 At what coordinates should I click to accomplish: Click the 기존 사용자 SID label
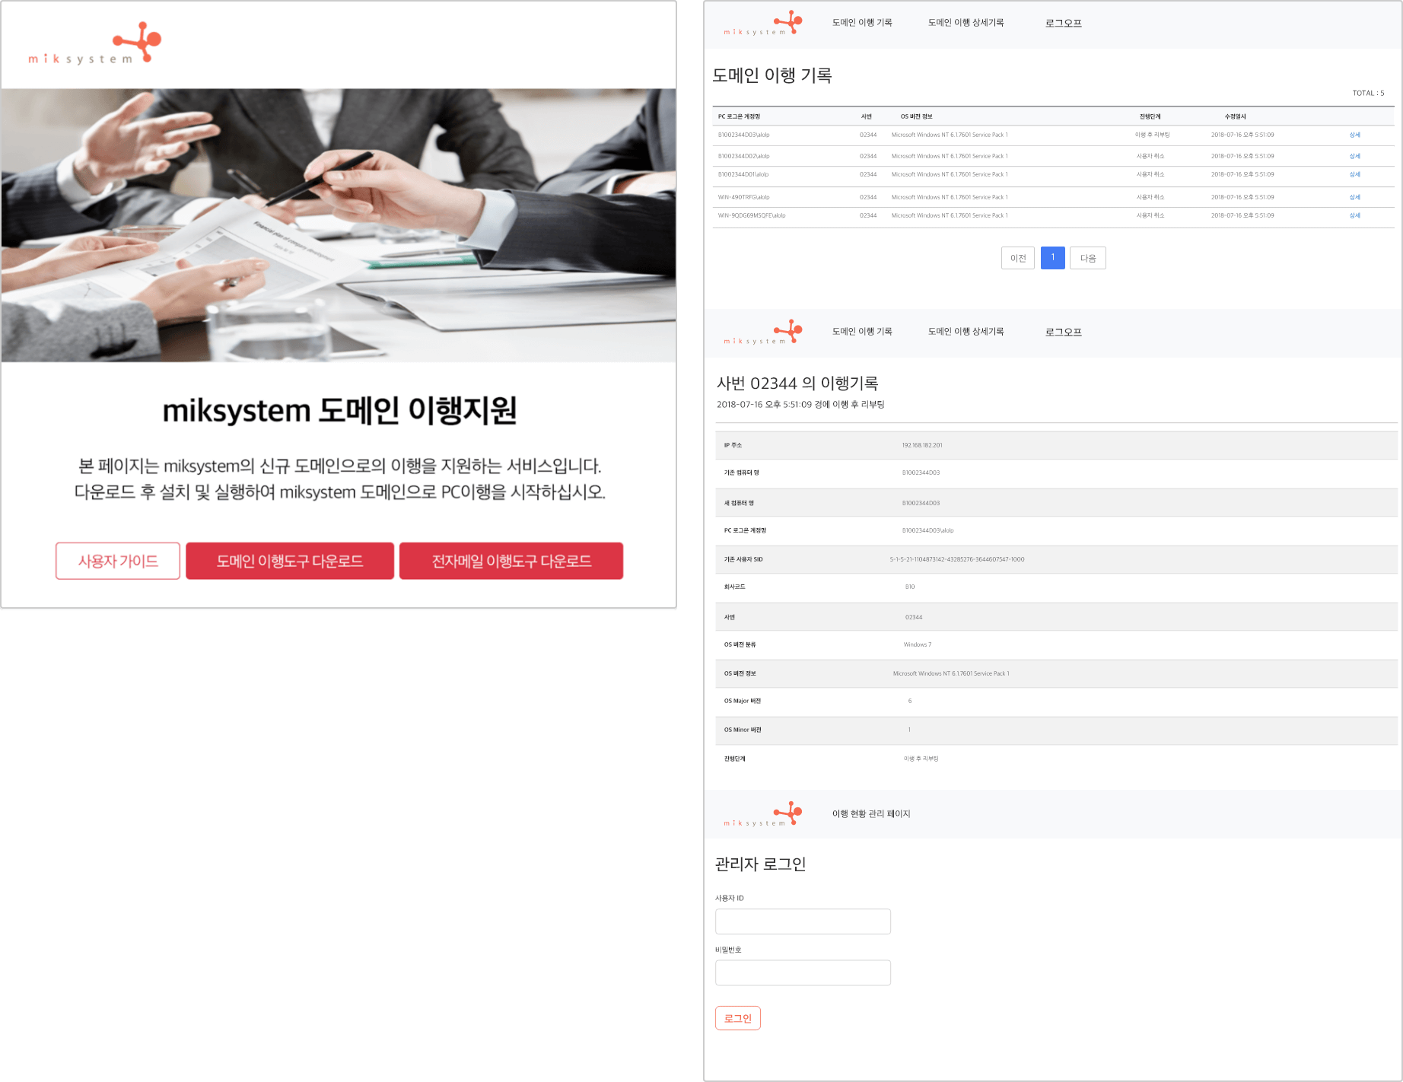tap(743, 560)
